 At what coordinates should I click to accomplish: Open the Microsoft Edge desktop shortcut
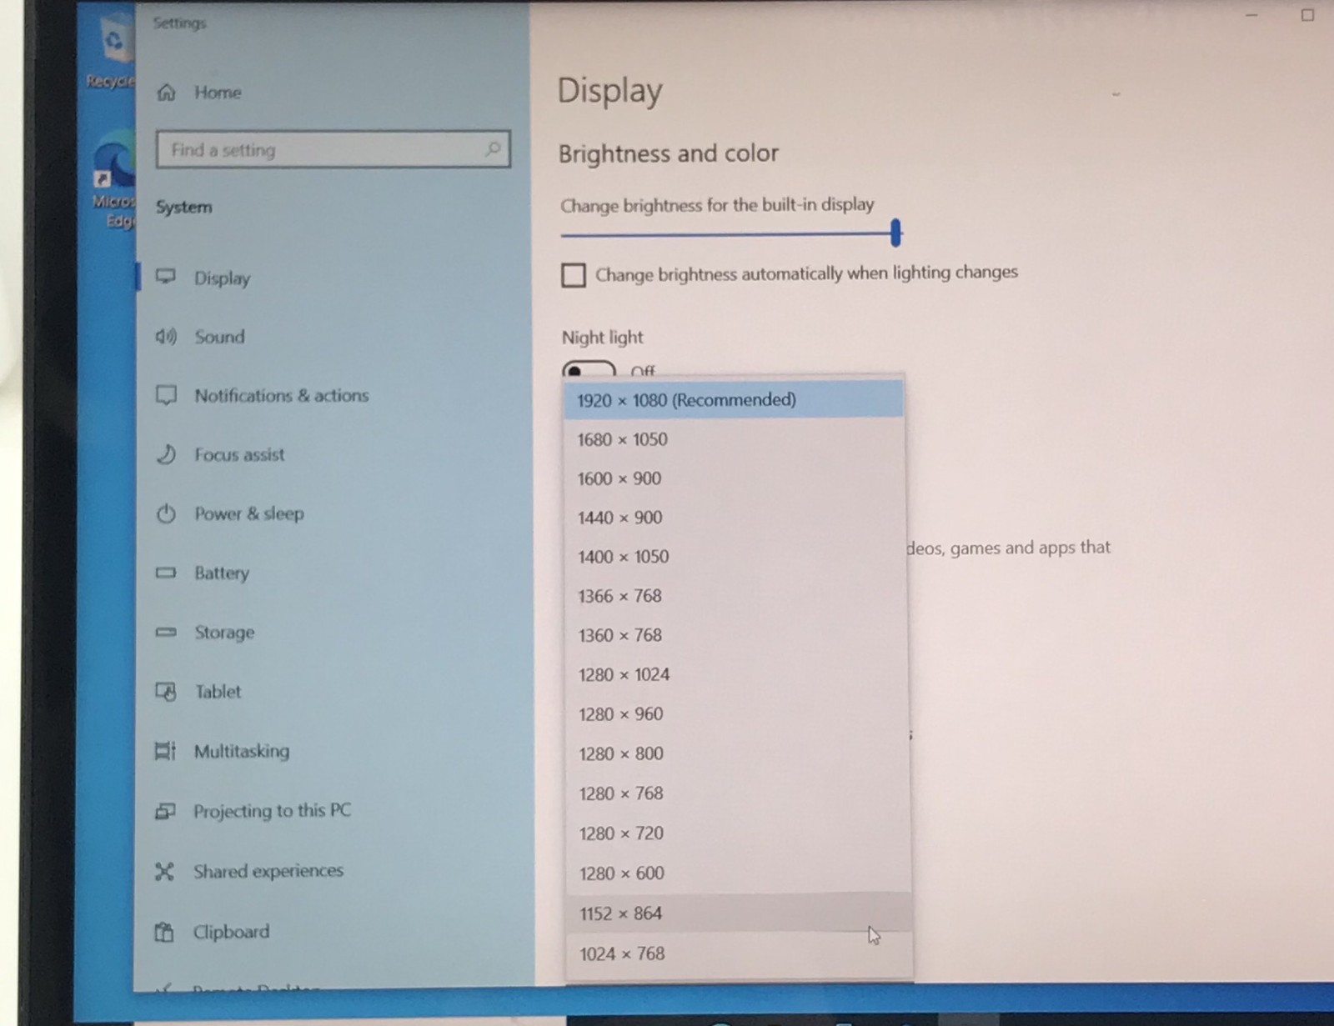113,179
